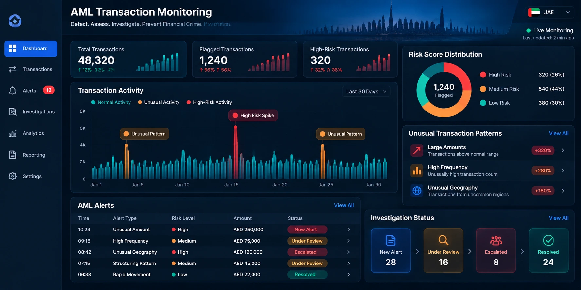Viewport: 581px width, 290px height.
Task: Click the High Frequency bar icon
Action: 417,171
